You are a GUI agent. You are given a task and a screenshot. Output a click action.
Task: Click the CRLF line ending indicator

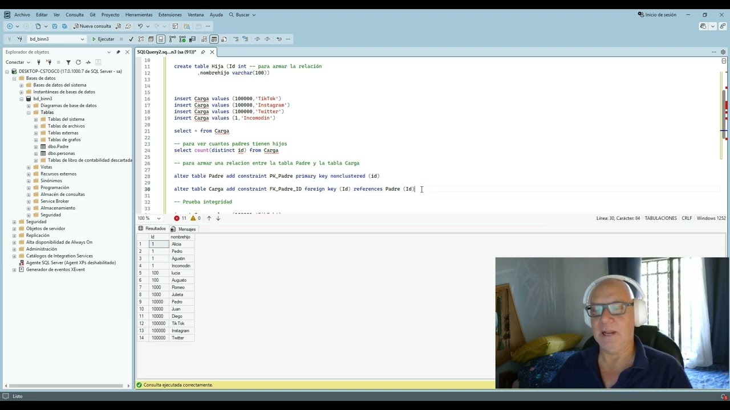click(x=687, y=218)
